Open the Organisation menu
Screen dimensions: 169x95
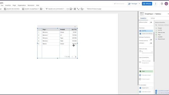[22, 5]
